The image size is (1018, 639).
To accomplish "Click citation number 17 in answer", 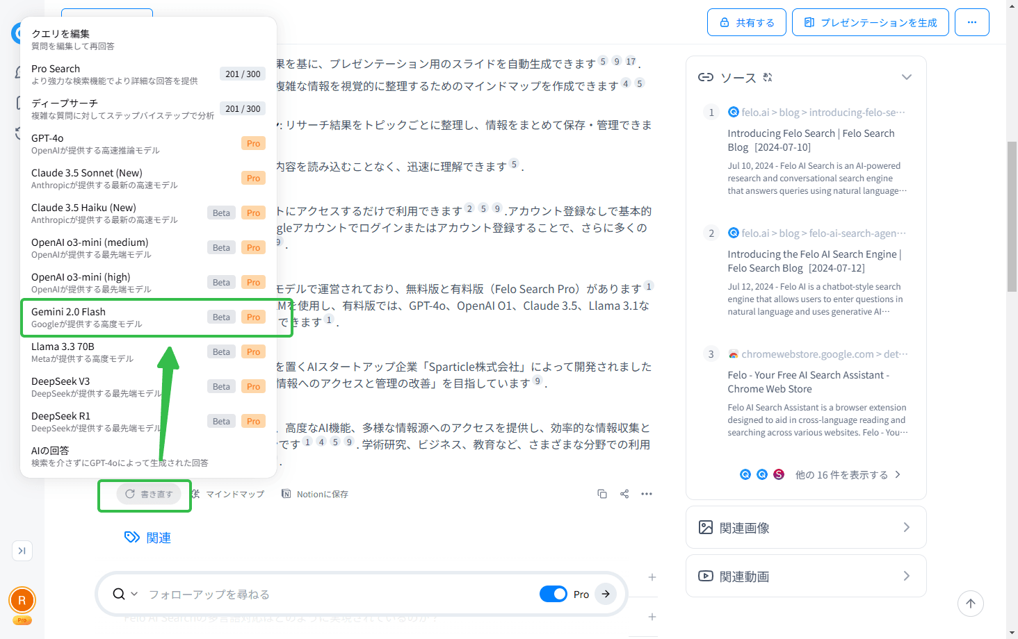I will (631, 61).
